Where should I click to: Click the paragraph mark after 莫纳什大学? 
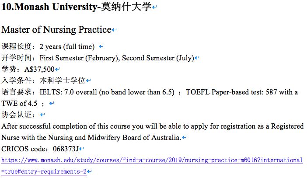pyautogui.click(x=154, y=7)
